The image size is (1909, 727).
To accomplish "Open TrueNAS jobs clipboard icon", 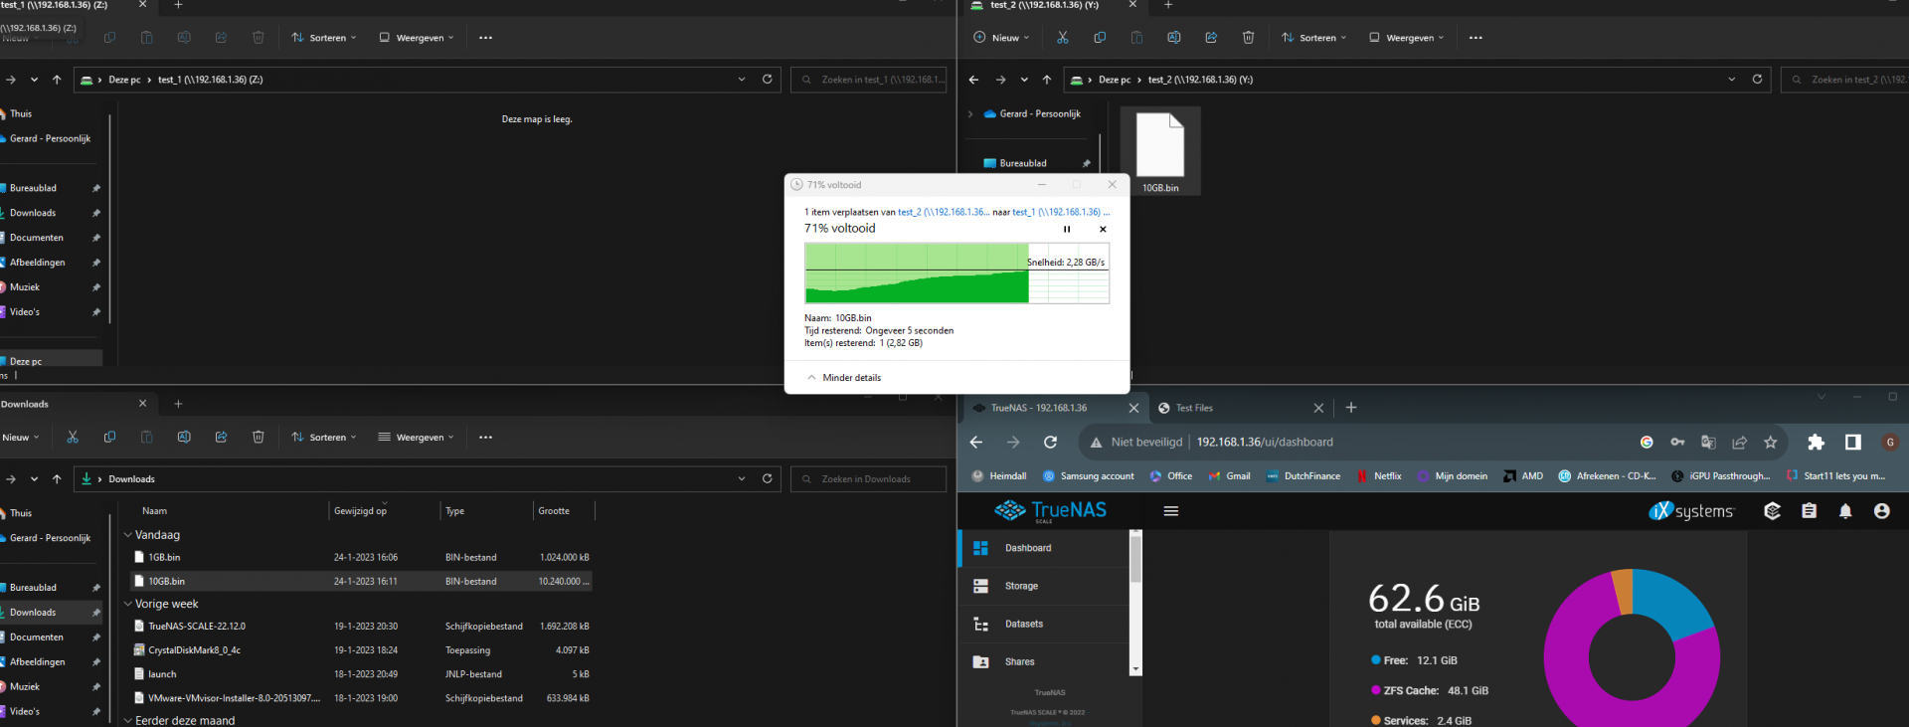I will (1809, 511).
